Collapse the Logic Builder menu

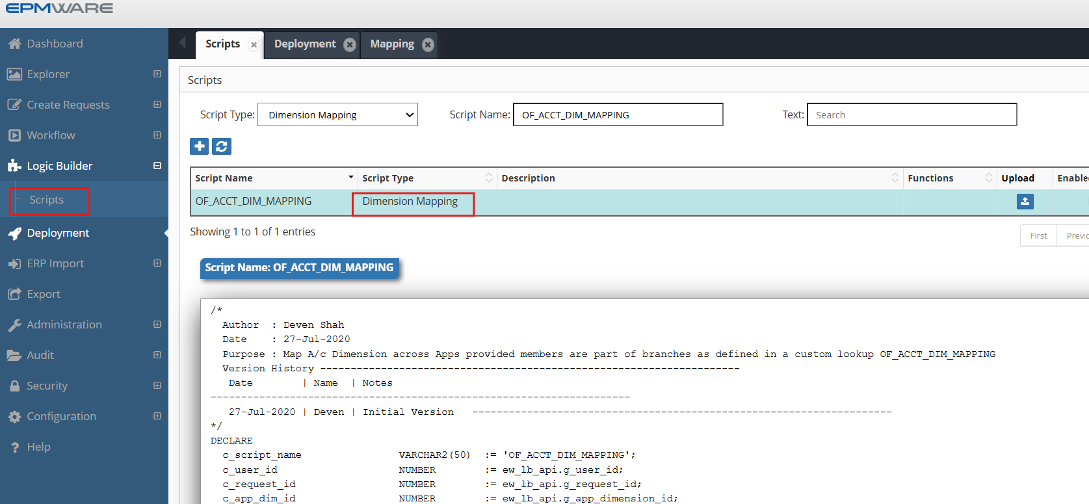coord(157,166)
